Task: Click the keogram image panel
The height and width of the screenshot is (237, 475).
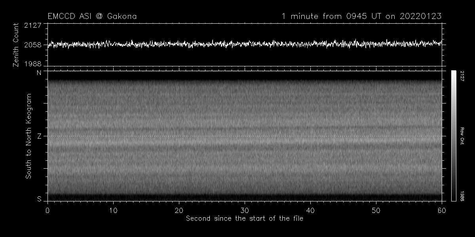Action: (245, 136)
